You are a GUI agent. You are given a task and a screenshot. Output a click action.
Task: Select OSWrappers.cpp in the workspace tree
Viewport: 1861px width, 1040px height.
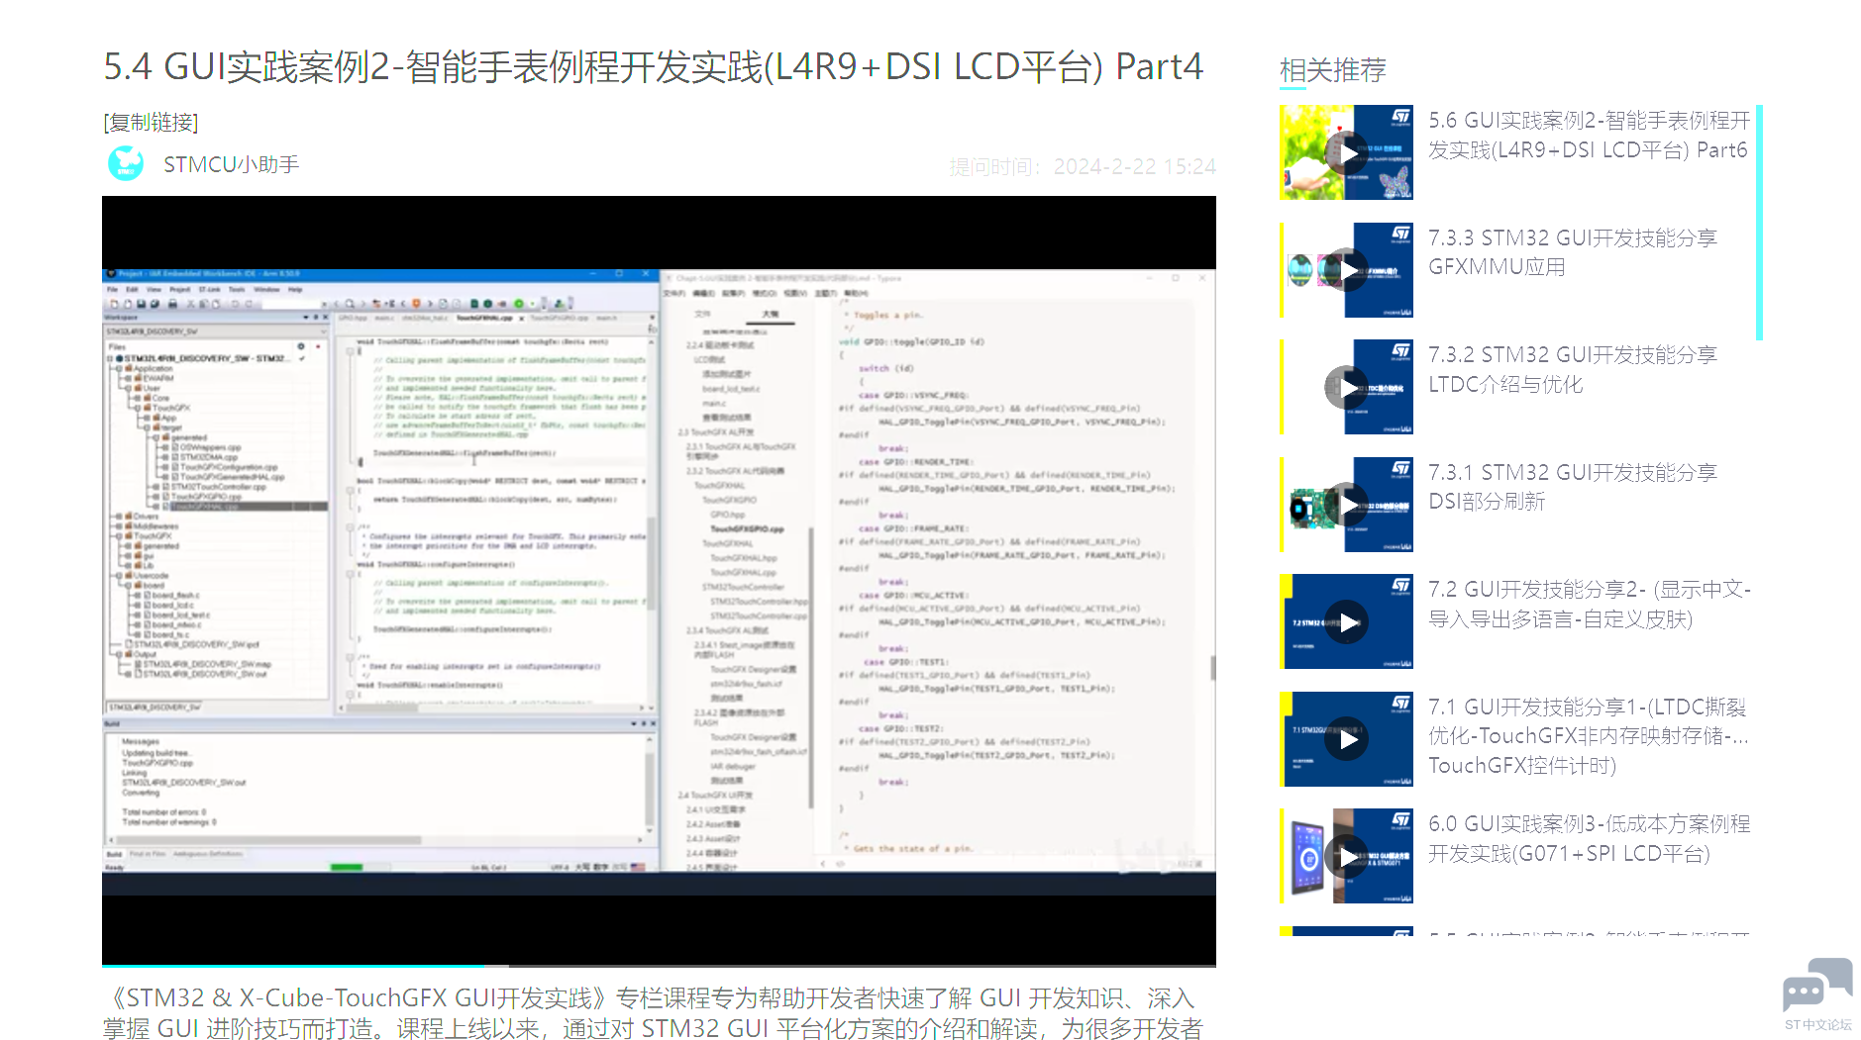(210, 447)
